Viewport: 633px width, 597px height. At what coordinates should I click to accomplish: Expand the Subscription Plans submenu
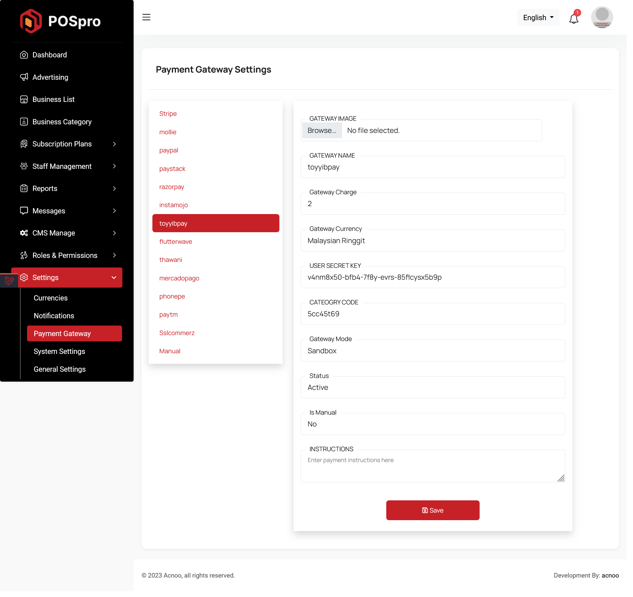114,144
